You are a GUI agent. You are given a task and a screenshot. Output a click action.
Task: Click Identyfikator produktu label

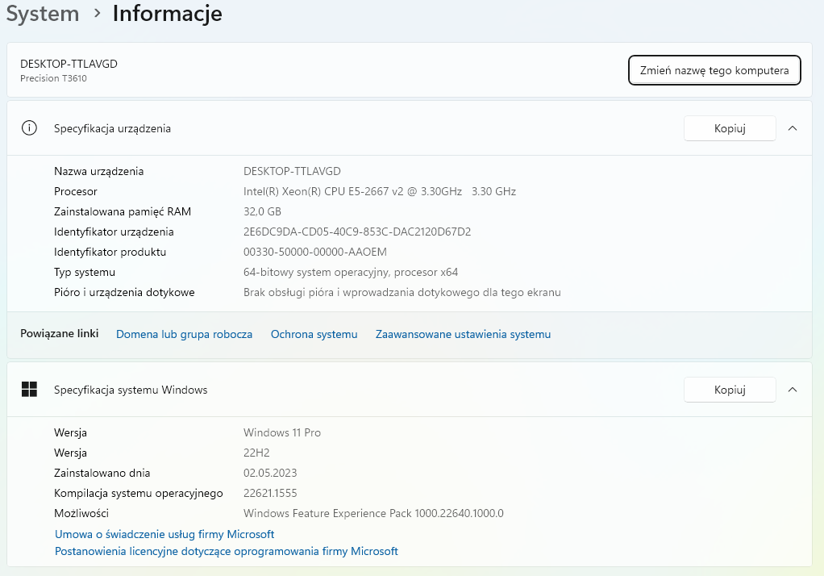tap(110, 252)
